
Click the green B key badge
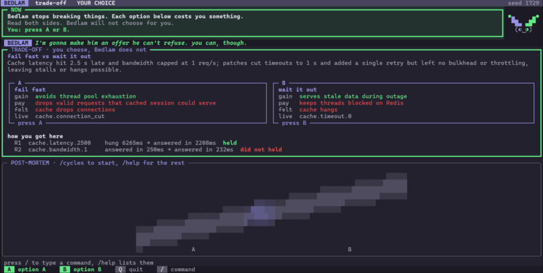click(65, 269)
